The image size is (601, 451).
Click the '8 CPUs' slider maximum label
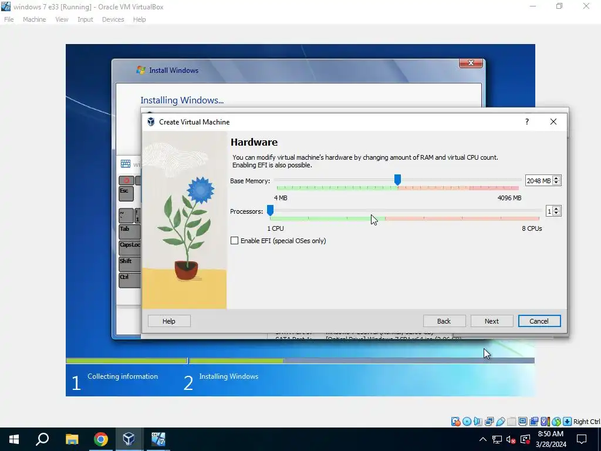click(x=532, y=228)
